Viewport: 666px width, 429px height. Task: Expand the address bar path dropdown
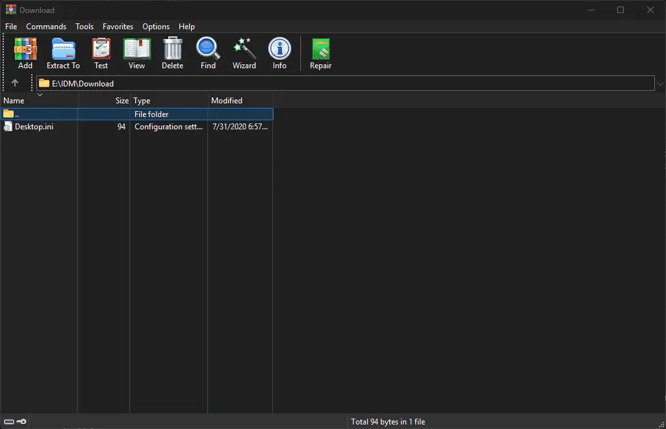660,84
